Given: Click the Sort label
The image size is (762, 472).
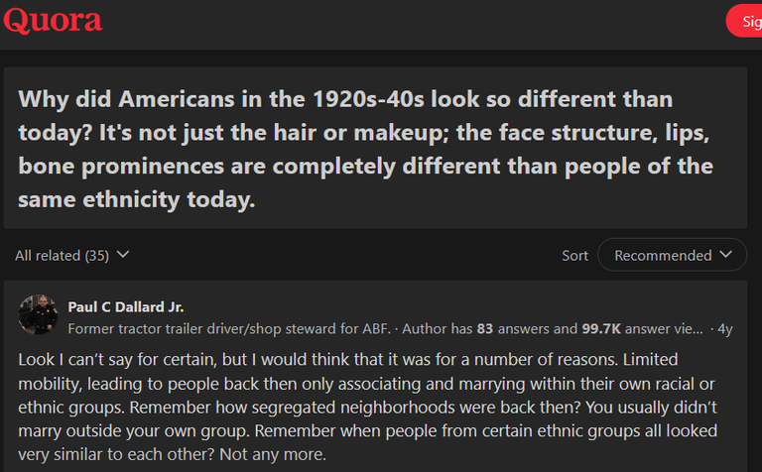Looking at the screenshot, I should click(574, 256).
